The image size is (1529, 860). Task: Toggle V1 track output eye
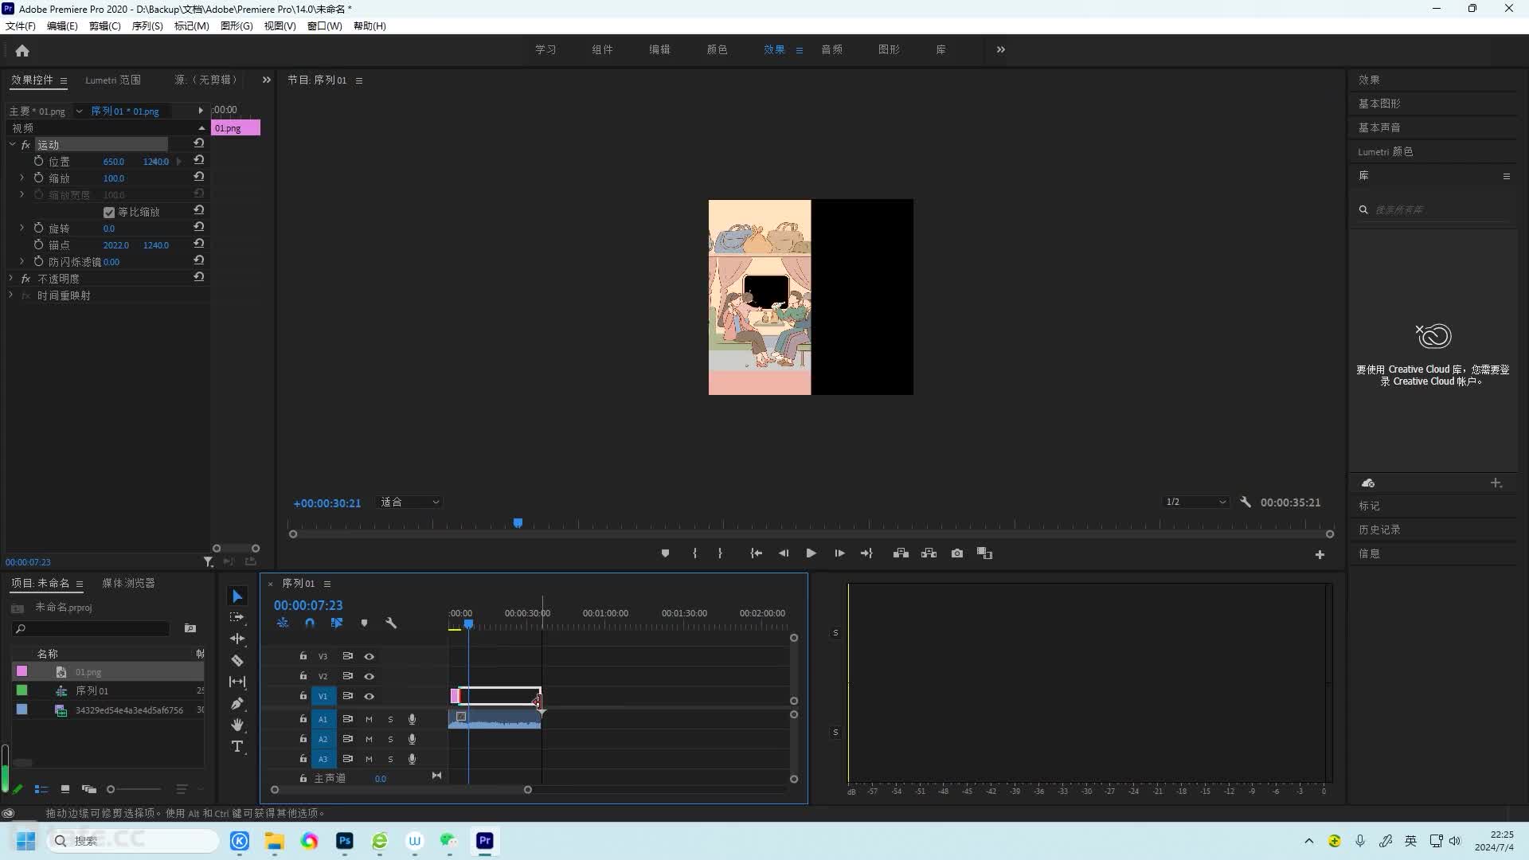coord(369,696)
